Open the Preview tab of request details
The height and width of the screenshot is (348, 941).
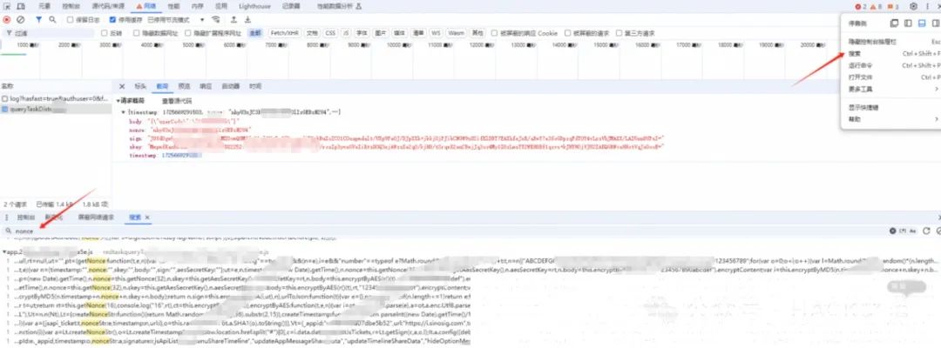(x=184, y=86)
